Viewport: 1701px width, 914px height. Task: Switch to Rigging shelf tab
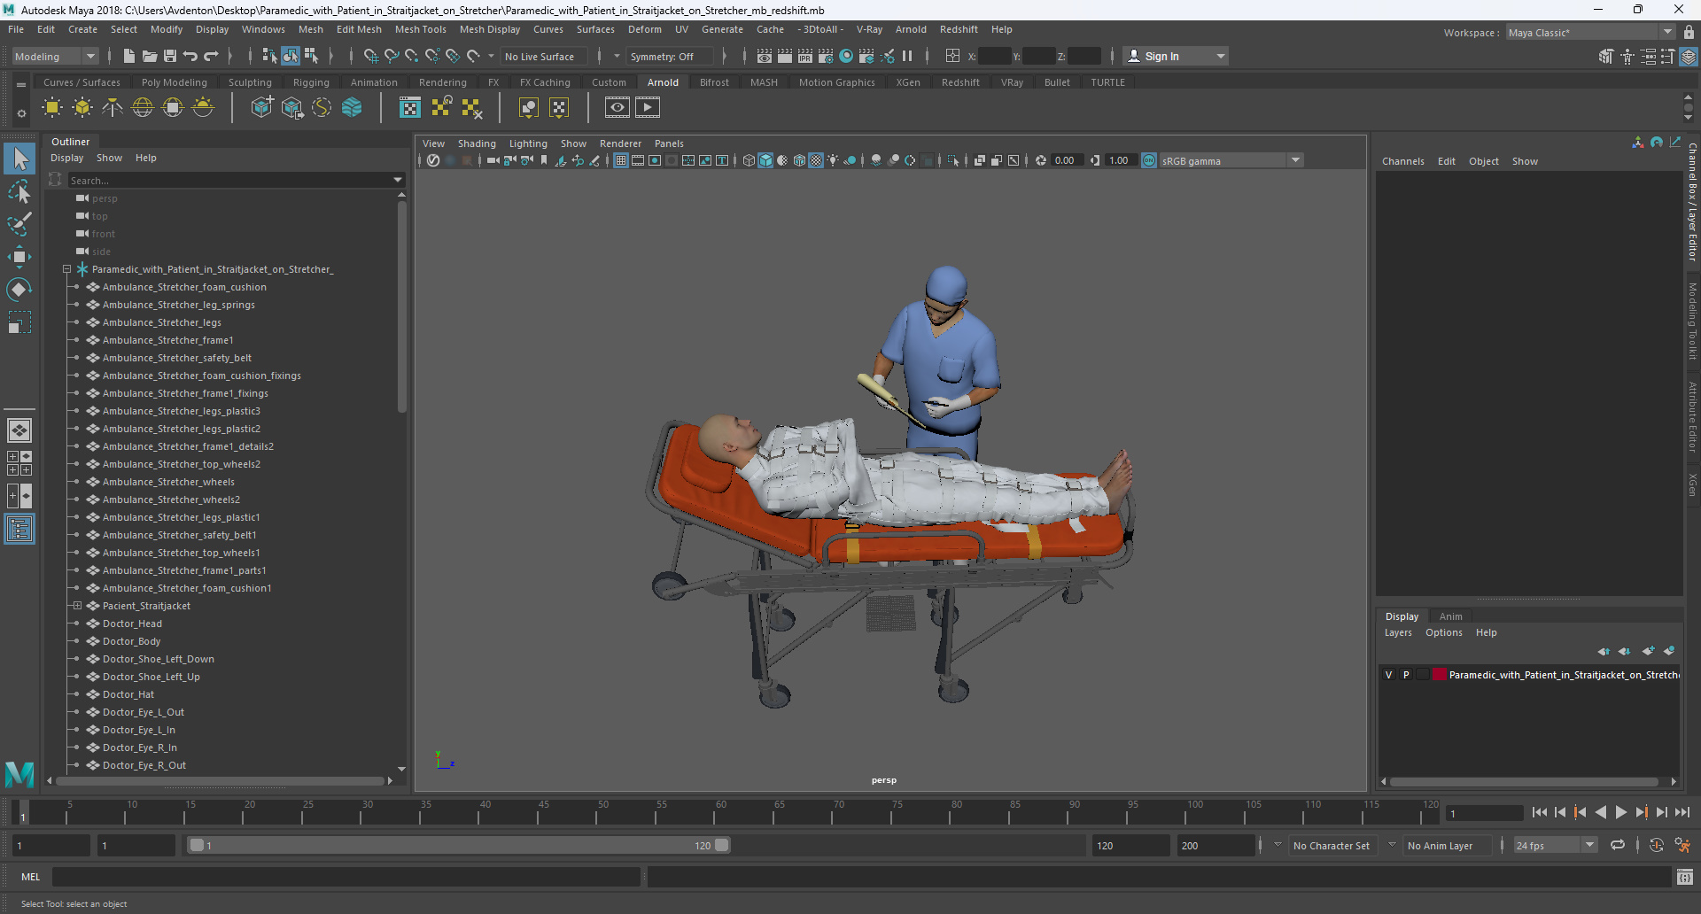tap(311, 82)
